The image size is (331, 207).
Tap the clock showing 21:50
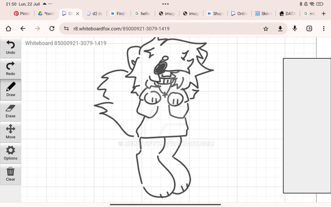pyautogui.click(x=11, y=4)
